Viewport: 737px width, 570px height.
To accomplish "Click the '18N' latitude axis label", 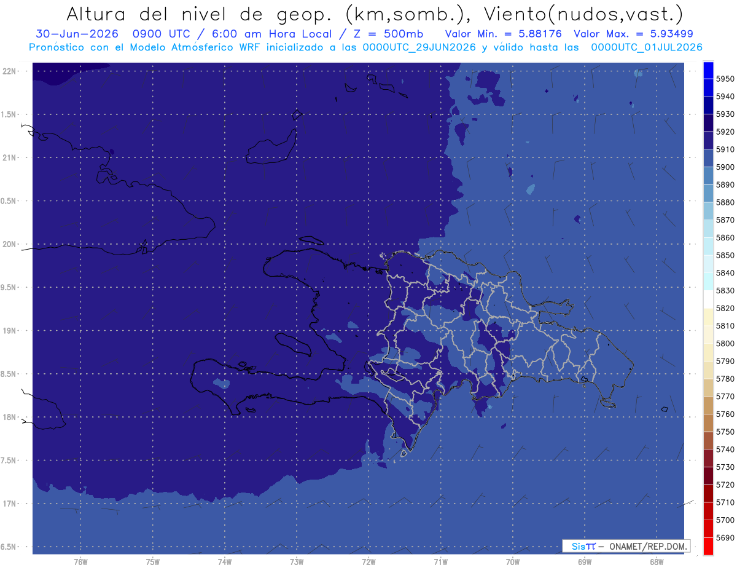I will click(x=10, y=418).
